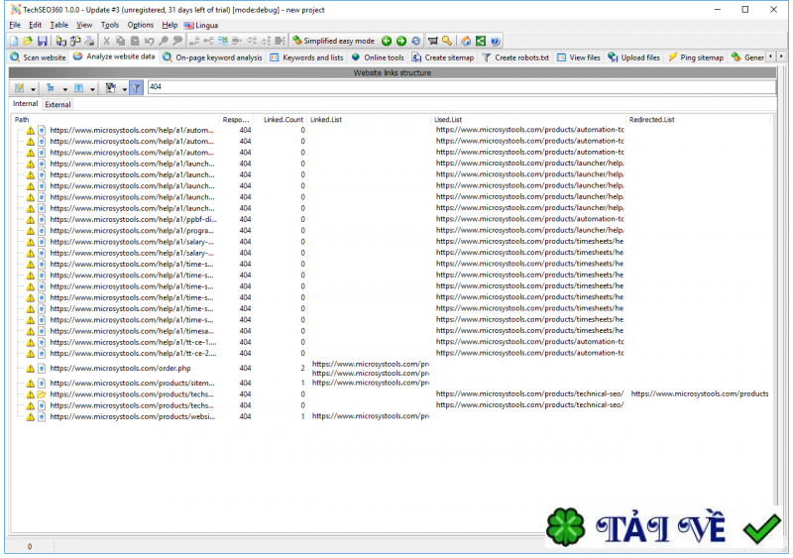Click the Paste clipboard icon
The image size is (793, 558).
pos(135,41)
